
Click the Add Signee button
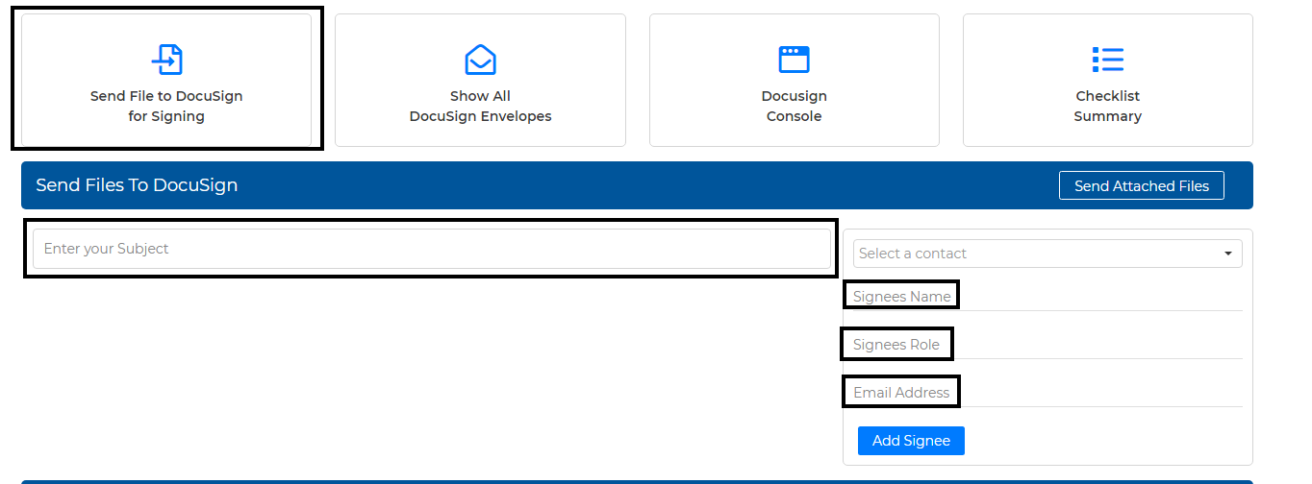pos(911,441)
